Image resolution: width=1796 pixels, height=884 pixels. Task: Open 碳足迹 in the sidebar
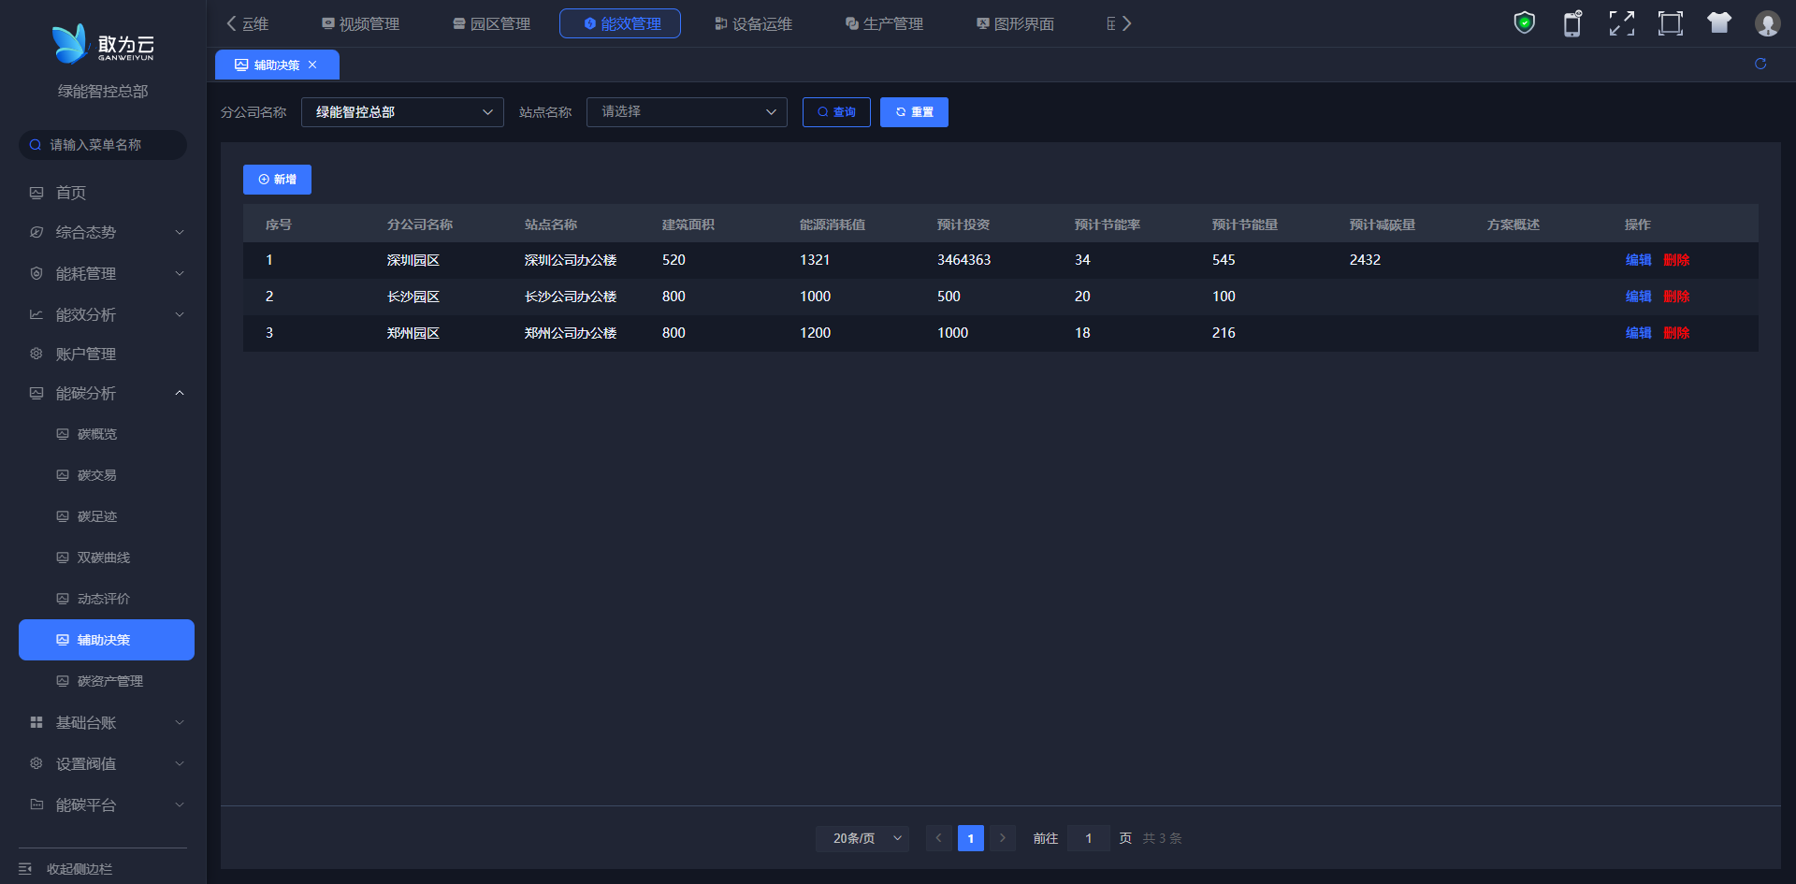pos(97,516)
